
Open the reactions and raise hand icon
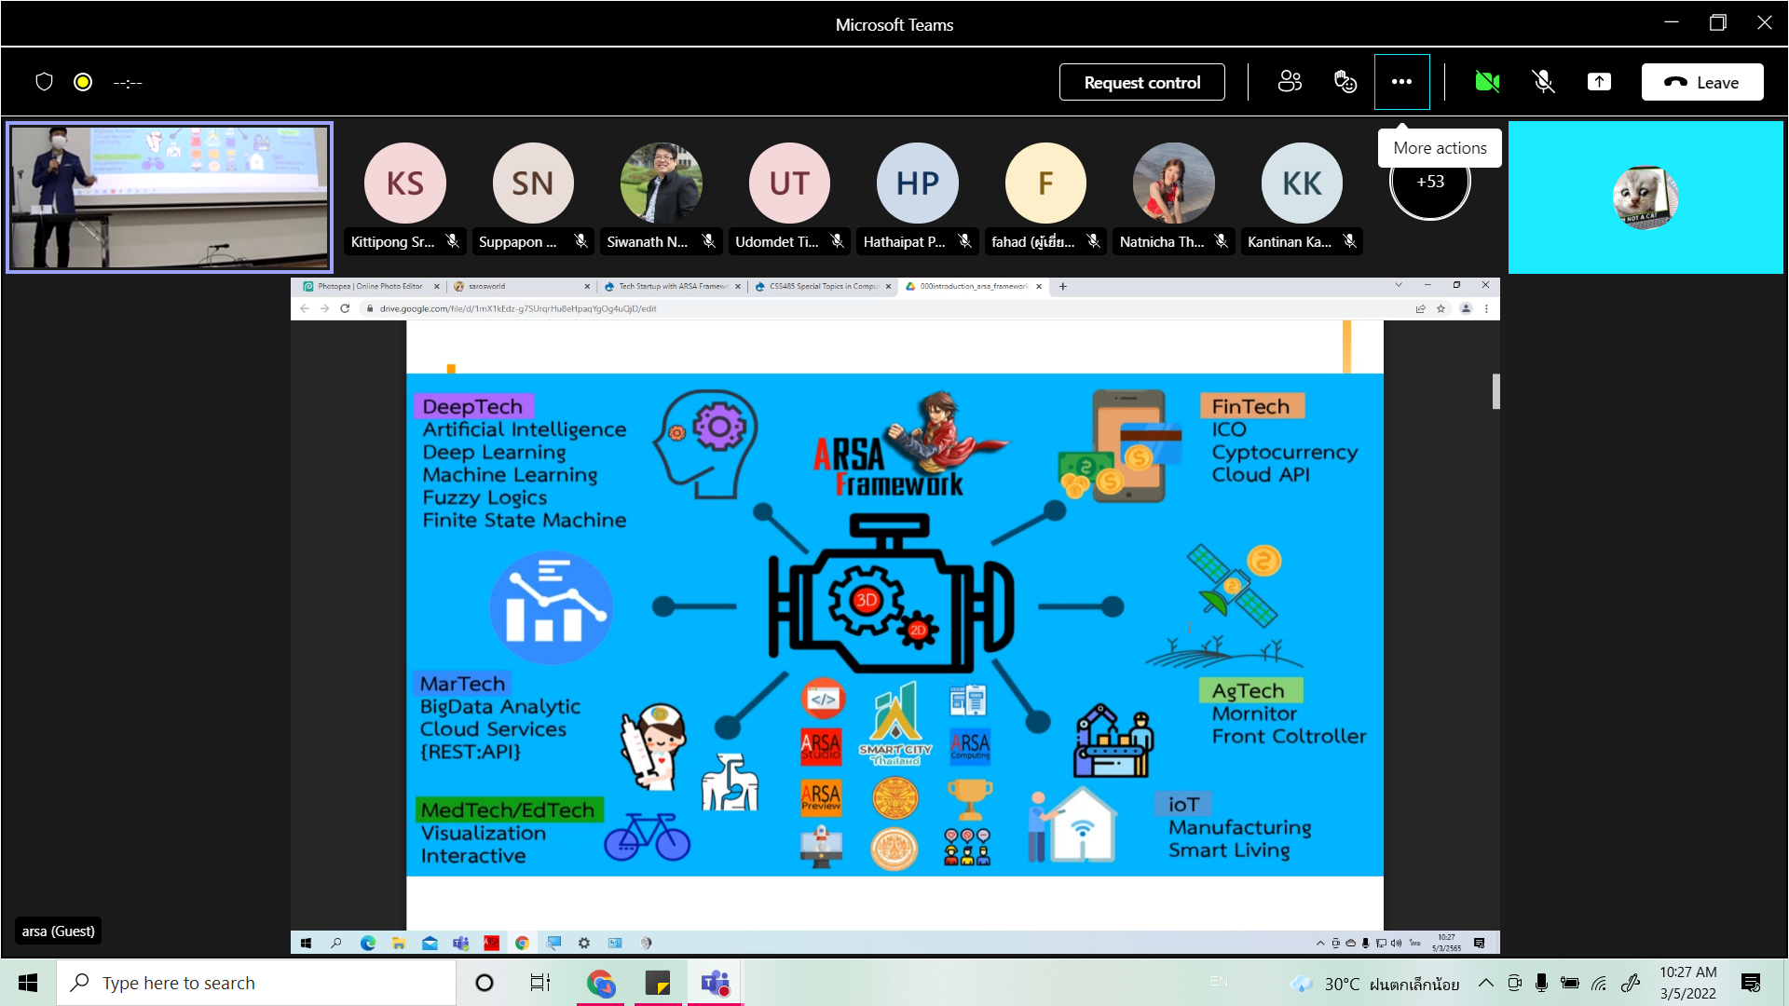[x=1345, y=82]
